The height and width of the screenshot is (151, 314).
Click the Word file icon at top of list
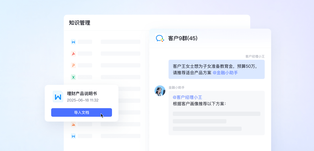coord(73,42)
